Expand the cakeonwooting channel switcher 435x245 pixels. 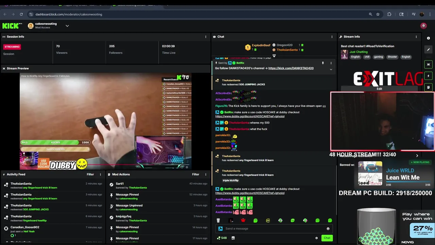pos(67,26)
